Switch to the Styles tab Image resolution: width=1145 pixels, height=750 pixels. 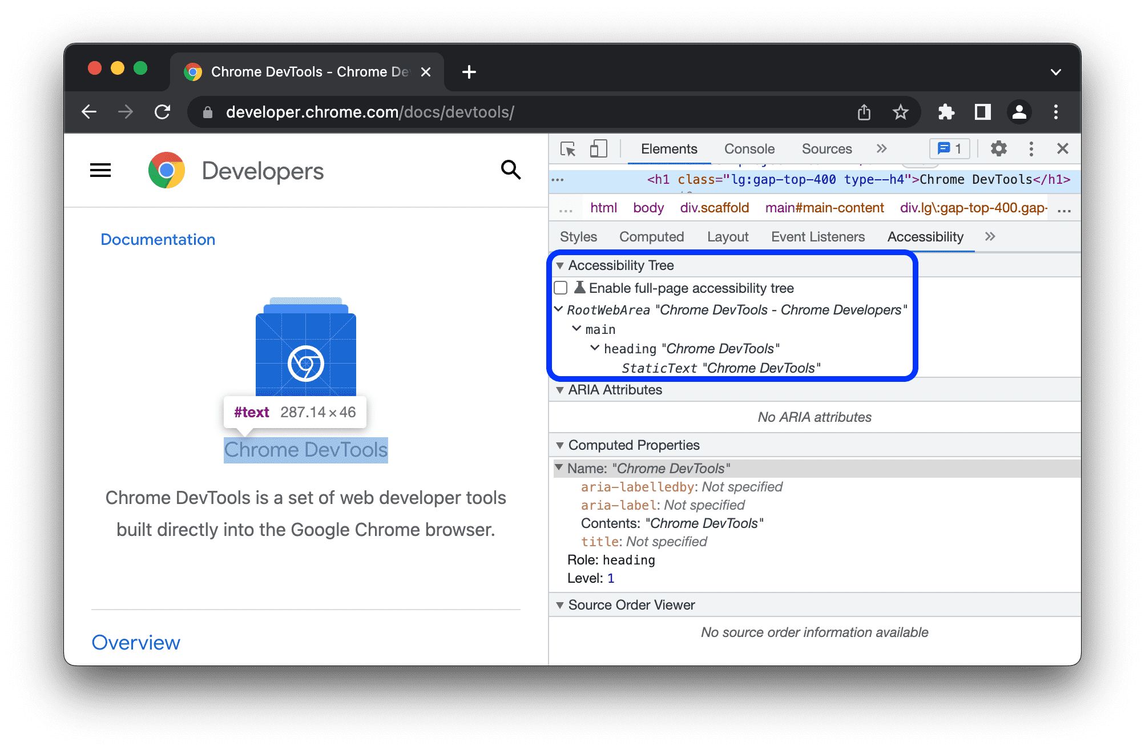(x=579, y=236)
